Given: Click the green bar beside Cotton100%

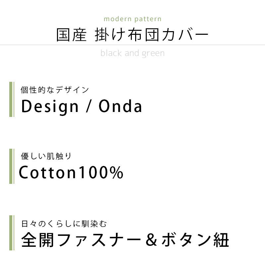Looking at the screenshot, I should [x=12, y=166].
